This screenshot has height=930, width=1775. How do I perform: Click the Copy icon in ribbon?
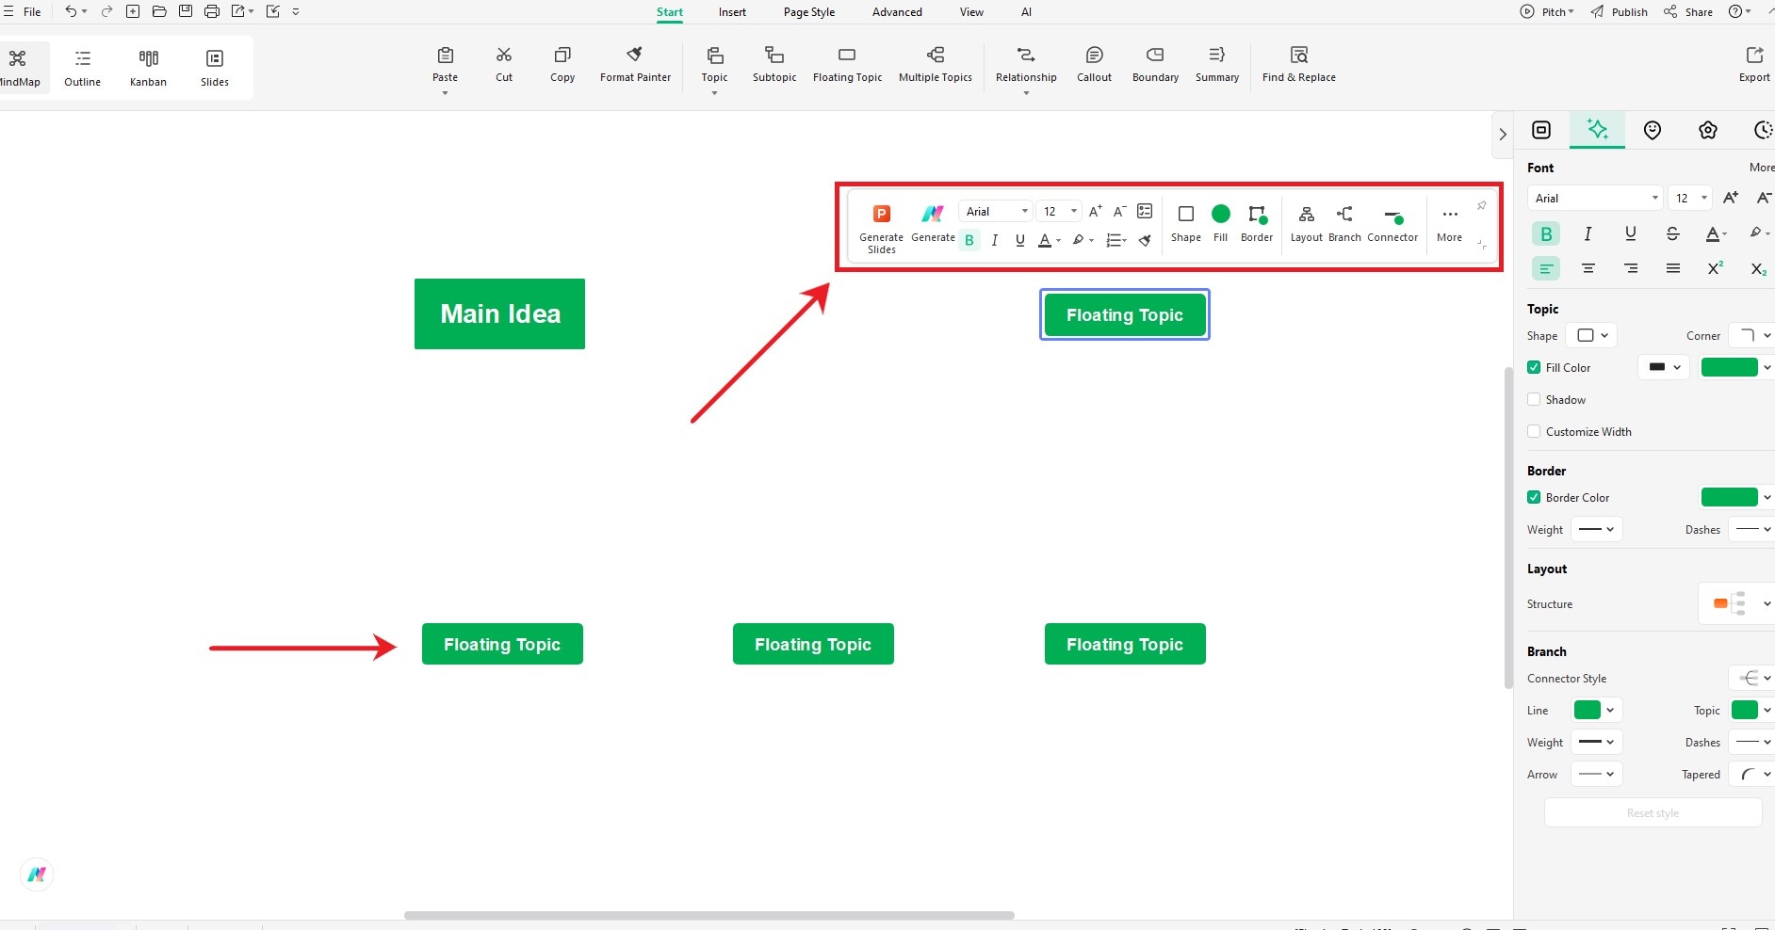562,55
